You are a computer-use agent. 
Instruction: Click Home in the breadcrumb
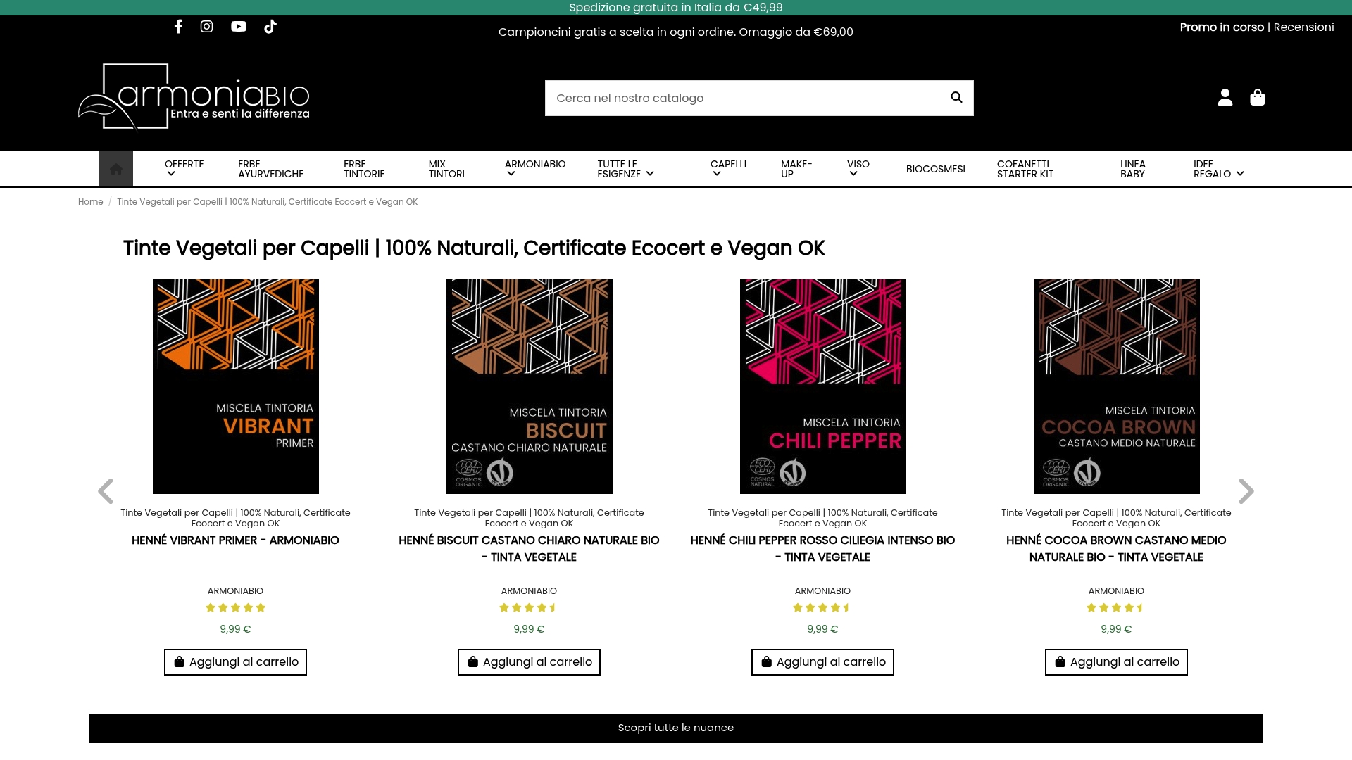click(90, 202)
